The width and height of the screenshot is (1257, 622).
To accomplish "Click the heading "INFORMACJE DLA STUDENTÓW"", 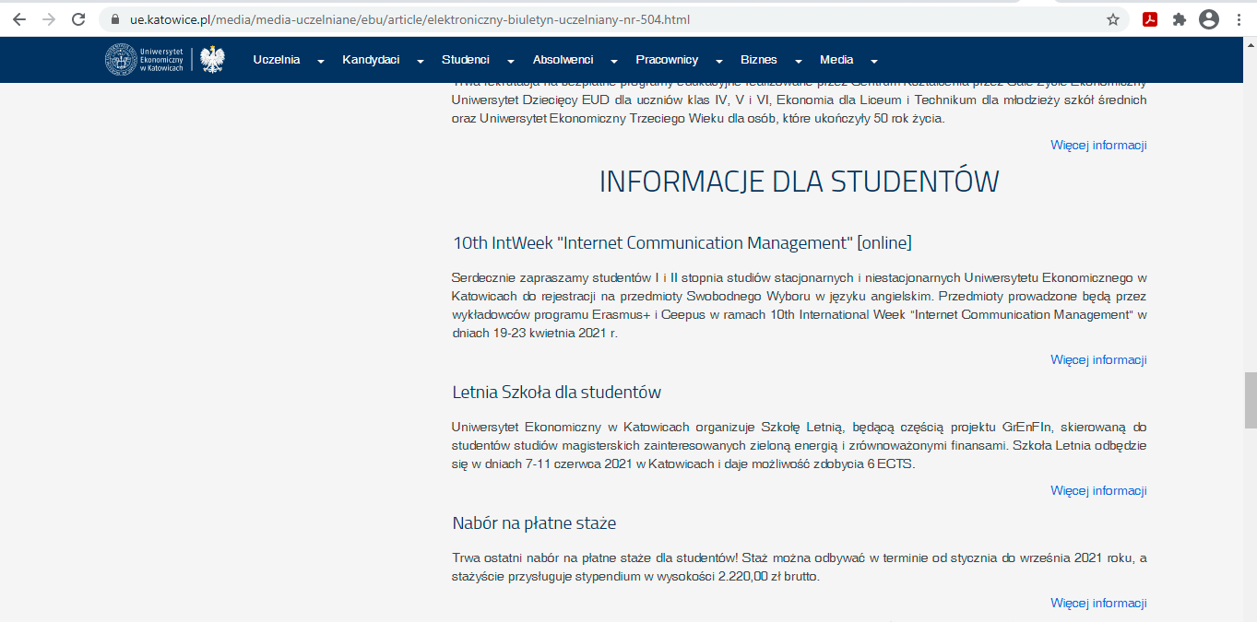I will [x=800, y=182].
